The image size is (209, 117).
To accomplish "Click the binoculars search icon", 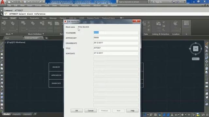I will [x=150, y=2].
